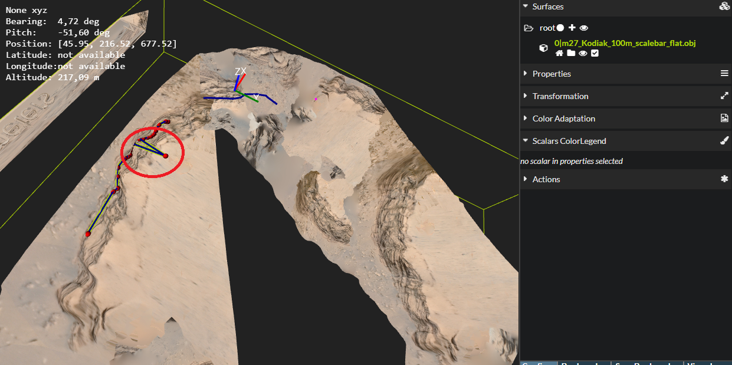Expand the Actions section arrow
The width and height of the screenshot is (732, 365).
(x=525, y=179)
